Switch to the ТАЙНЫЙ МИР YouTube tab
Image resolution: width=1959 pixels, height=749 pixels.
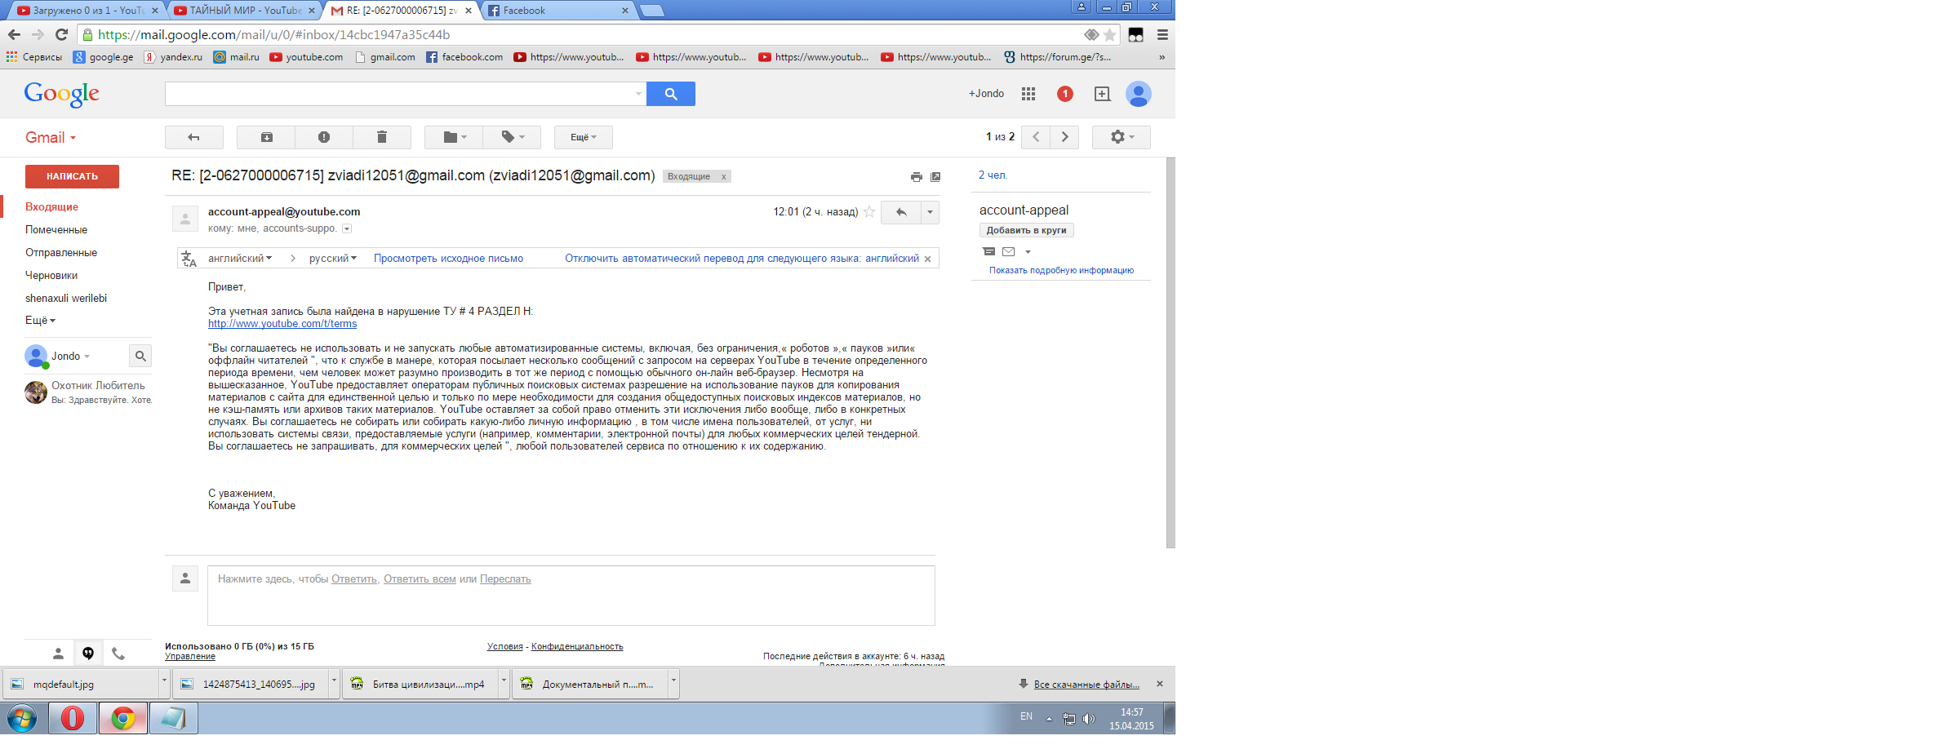click(247, 11)
